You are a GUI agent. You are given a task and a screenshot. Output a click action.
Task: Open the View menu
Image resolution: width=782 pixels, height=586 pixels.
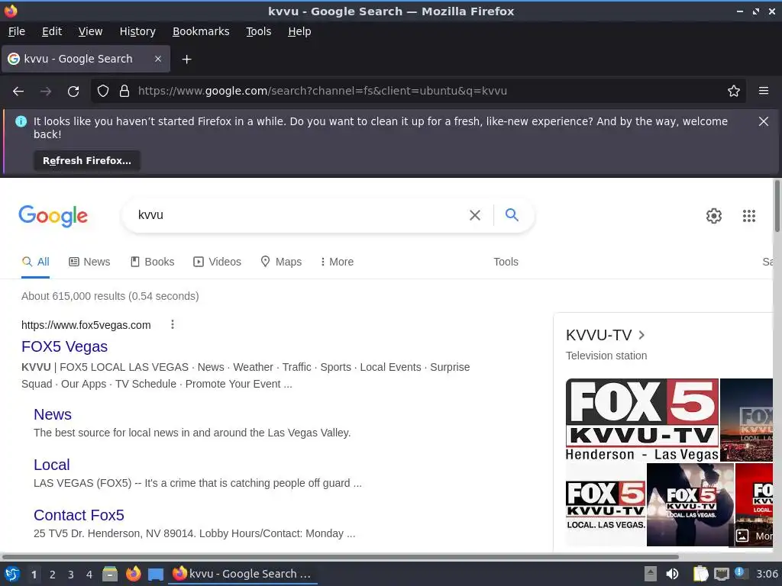[90, 31]
